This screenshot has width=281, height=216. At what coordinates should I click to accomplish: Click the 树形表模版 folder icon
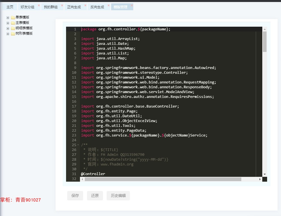coord(13,34)
